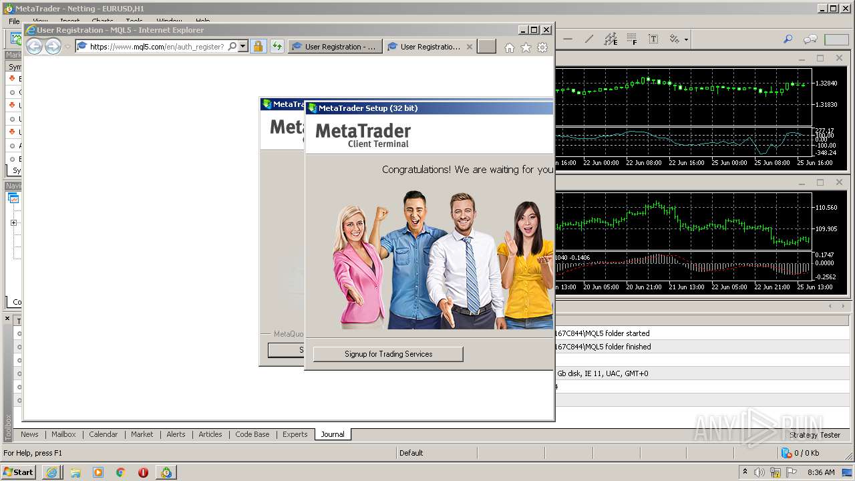The width and height of the screenshot is (855, 481).
Task: Open Google Chrome from the taskbar
Action: click(121, 472)
